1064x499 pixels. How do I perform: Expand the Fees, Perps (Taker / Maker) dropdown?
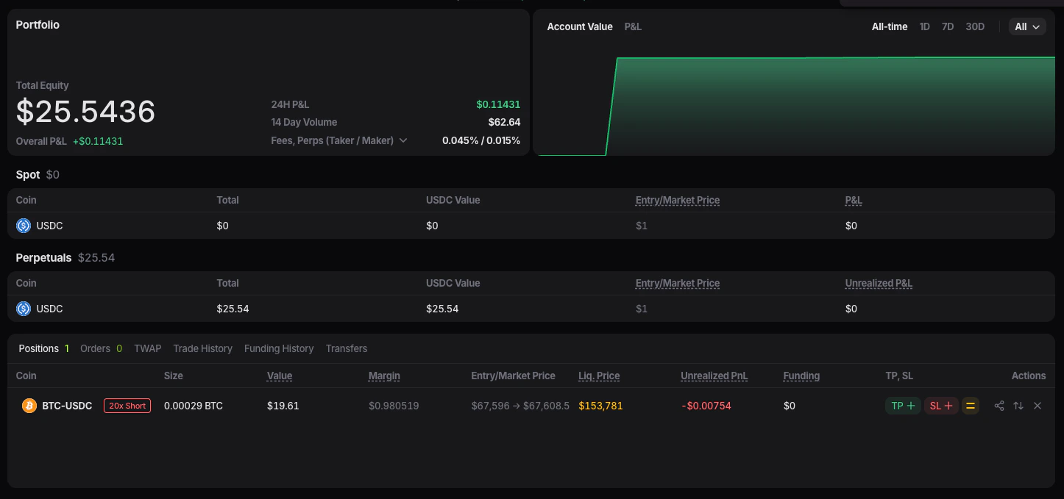click(x=339, y=140)
